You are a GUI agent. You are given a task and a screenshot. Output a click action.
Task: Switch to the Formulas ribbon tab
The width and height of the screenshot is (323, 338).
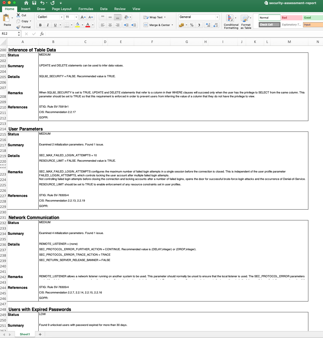86,9
